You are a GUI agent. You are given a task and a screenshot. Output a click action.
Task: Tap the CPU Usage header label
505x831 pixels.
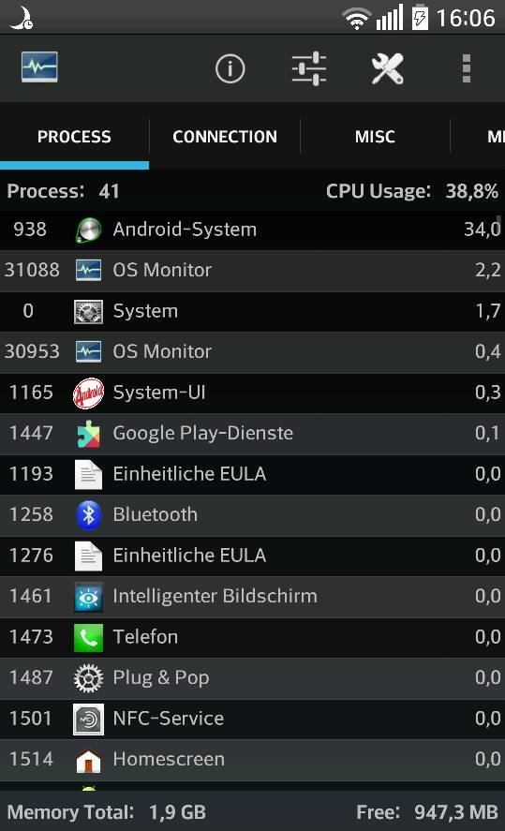coord(379,191)
